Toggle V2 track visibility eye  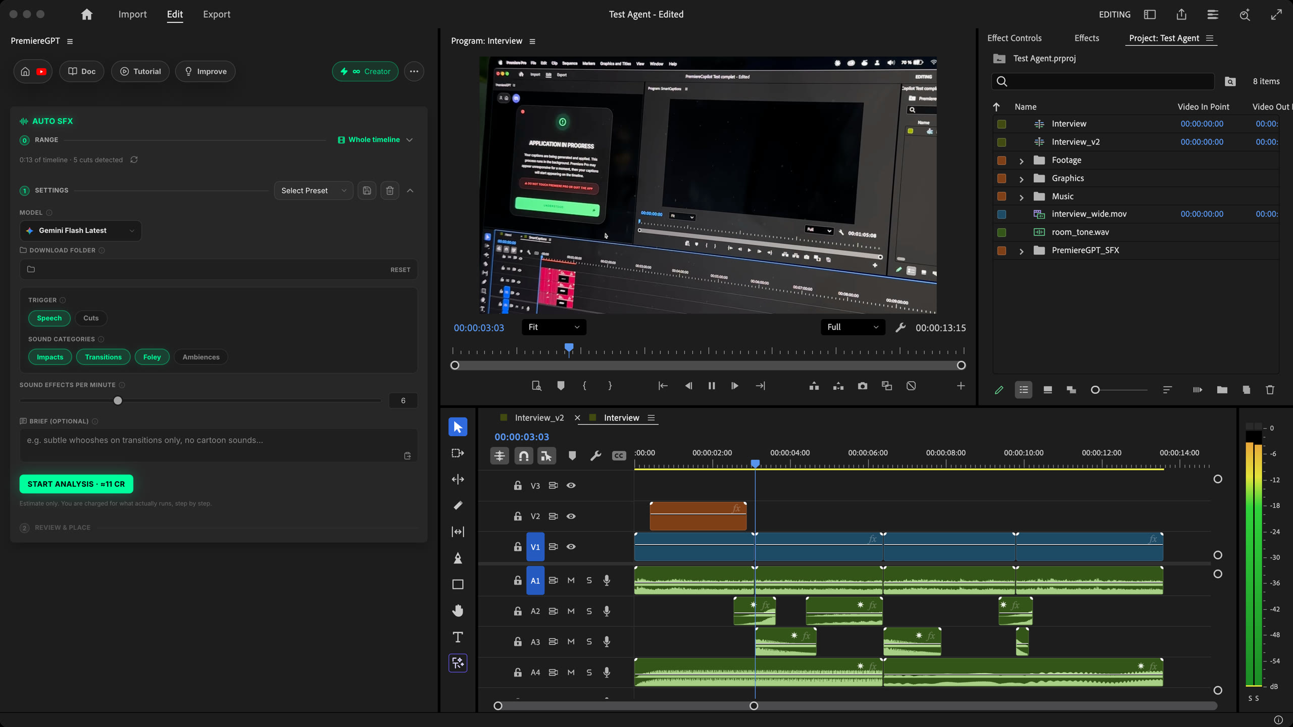click(571, 516)
